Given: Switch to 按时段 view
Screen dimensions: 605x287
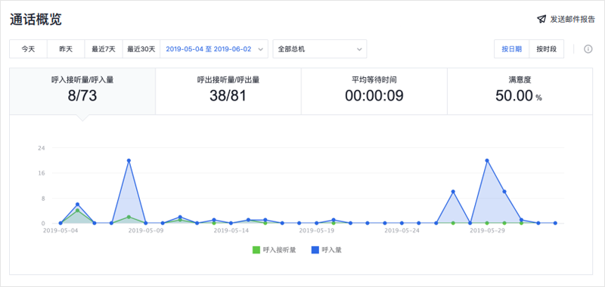Looking at the screenshot, I should (546, 49).
